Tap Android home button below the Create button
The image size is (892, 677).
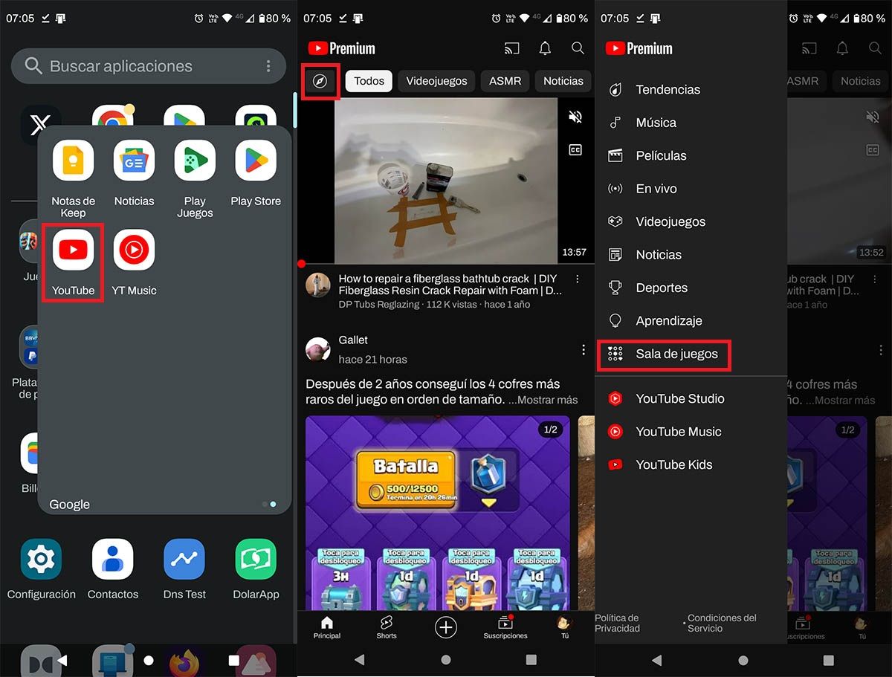click(446, 660)
